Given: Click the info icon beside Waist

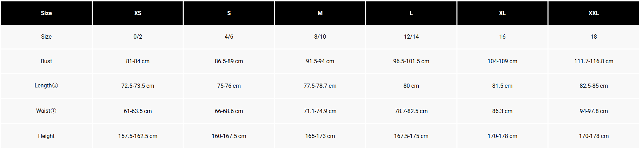Looking at the screenshot, I should click(x=54, y=111).
